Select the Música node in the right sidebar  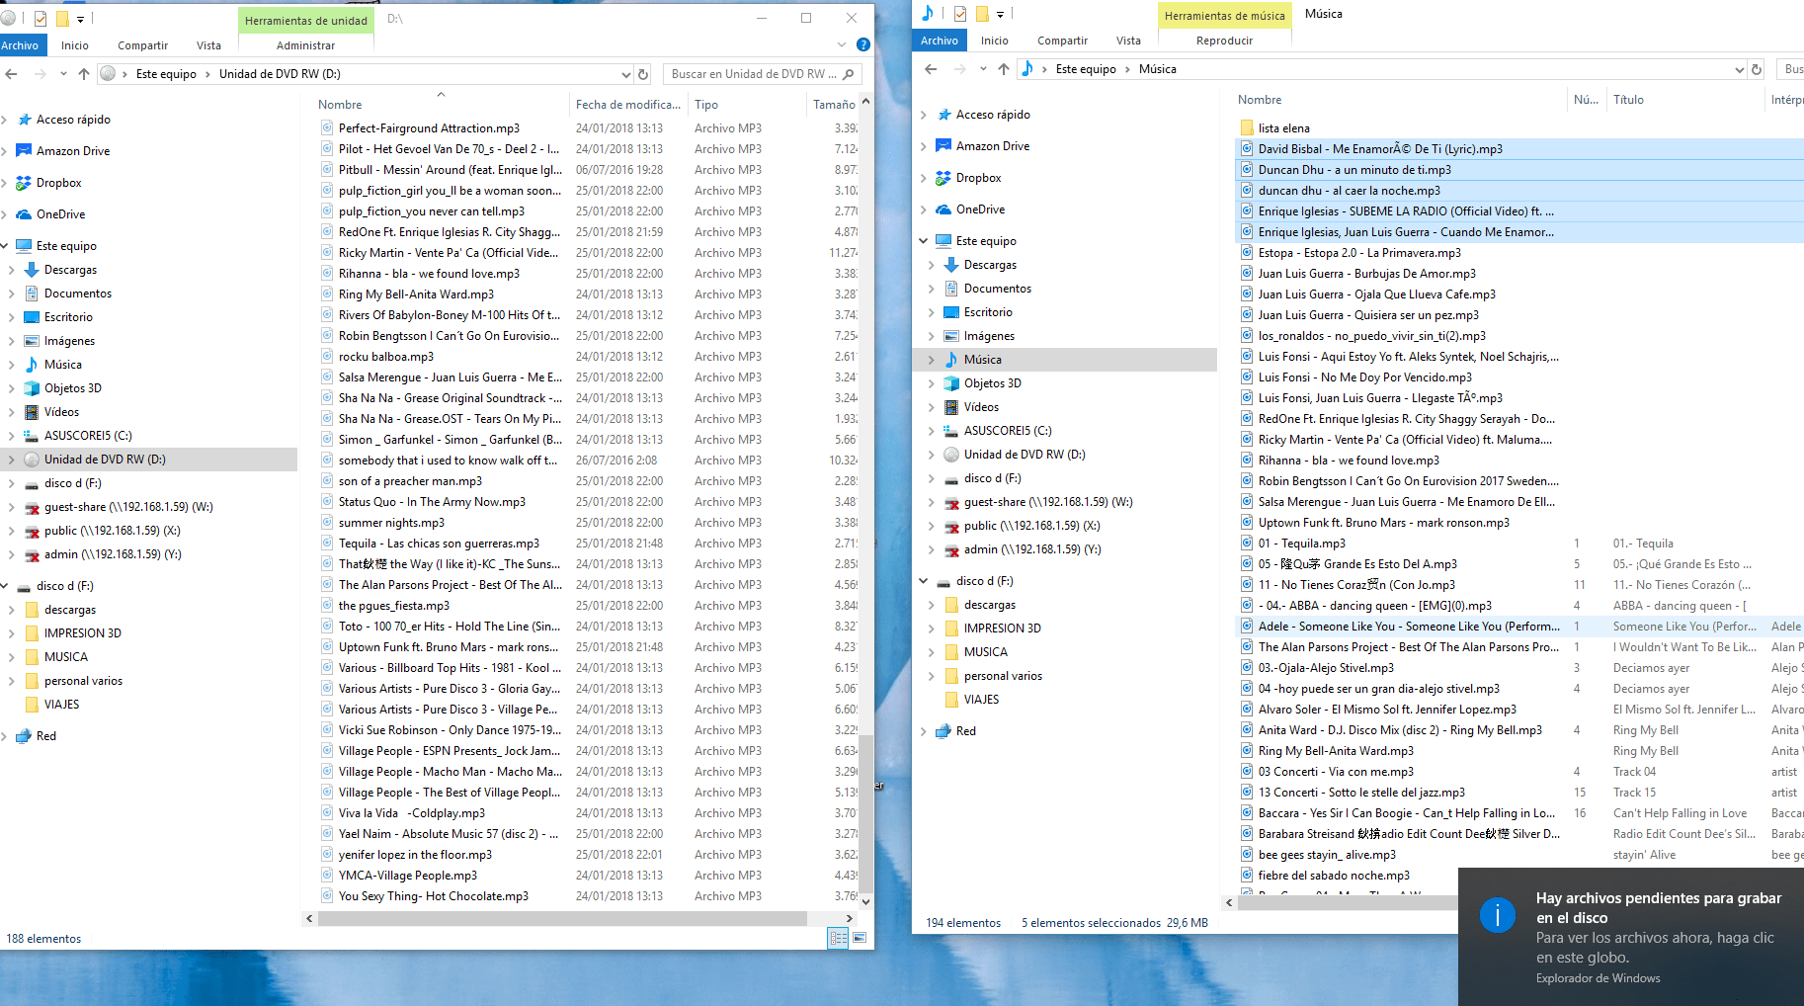pos(984,359)
